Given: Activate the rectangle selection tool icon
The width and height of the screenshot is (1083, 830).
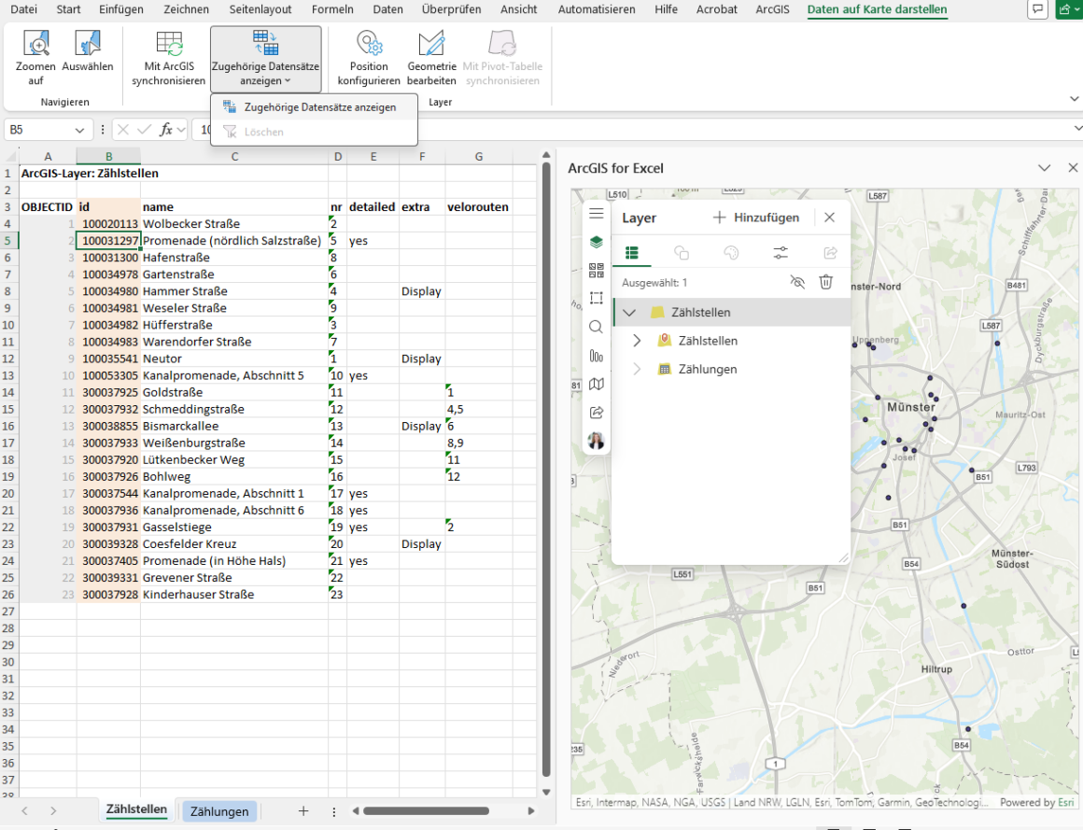Looking at the screenshot, I should 596,299.
